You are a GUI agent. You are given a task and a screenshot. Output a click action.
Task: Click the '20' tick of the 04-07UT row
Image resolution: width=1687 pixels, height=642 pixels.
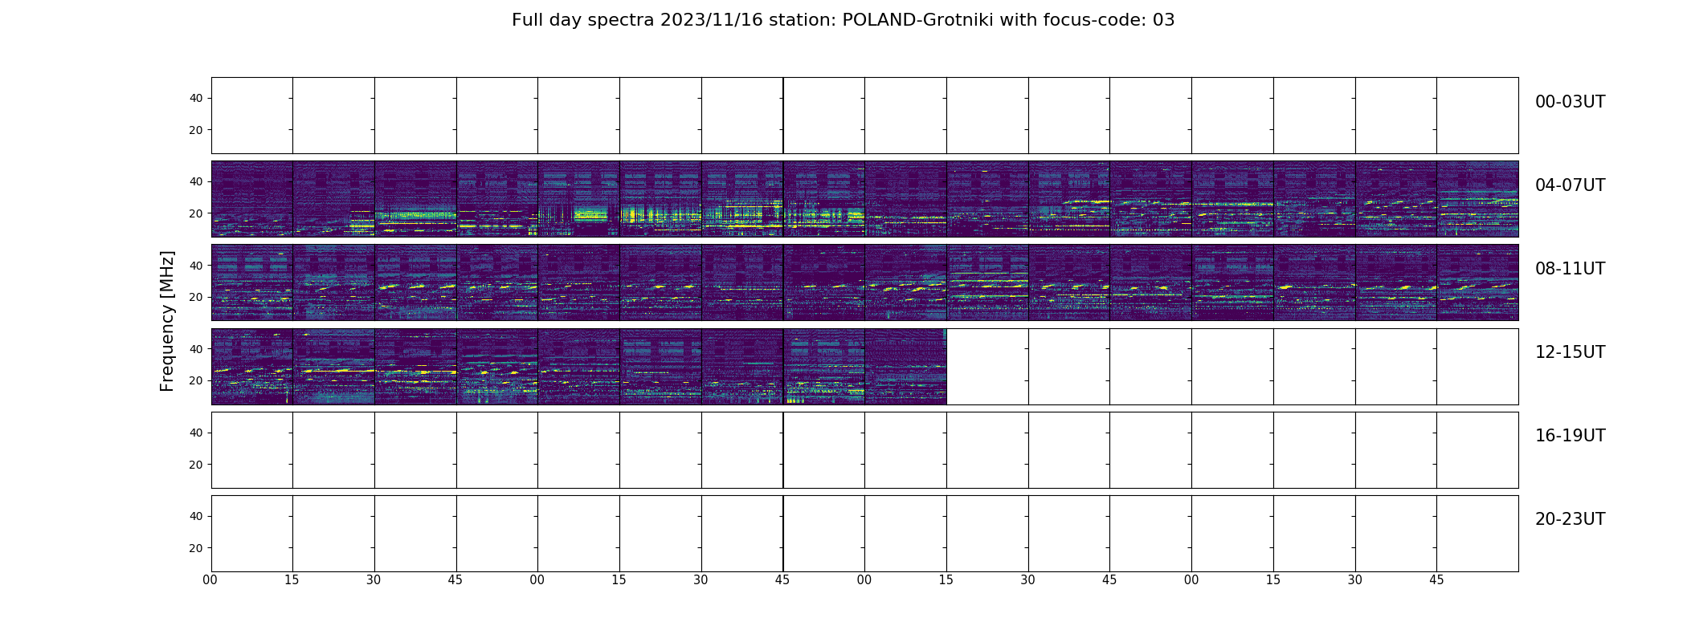pyautogui.click(x=195, y=213)
